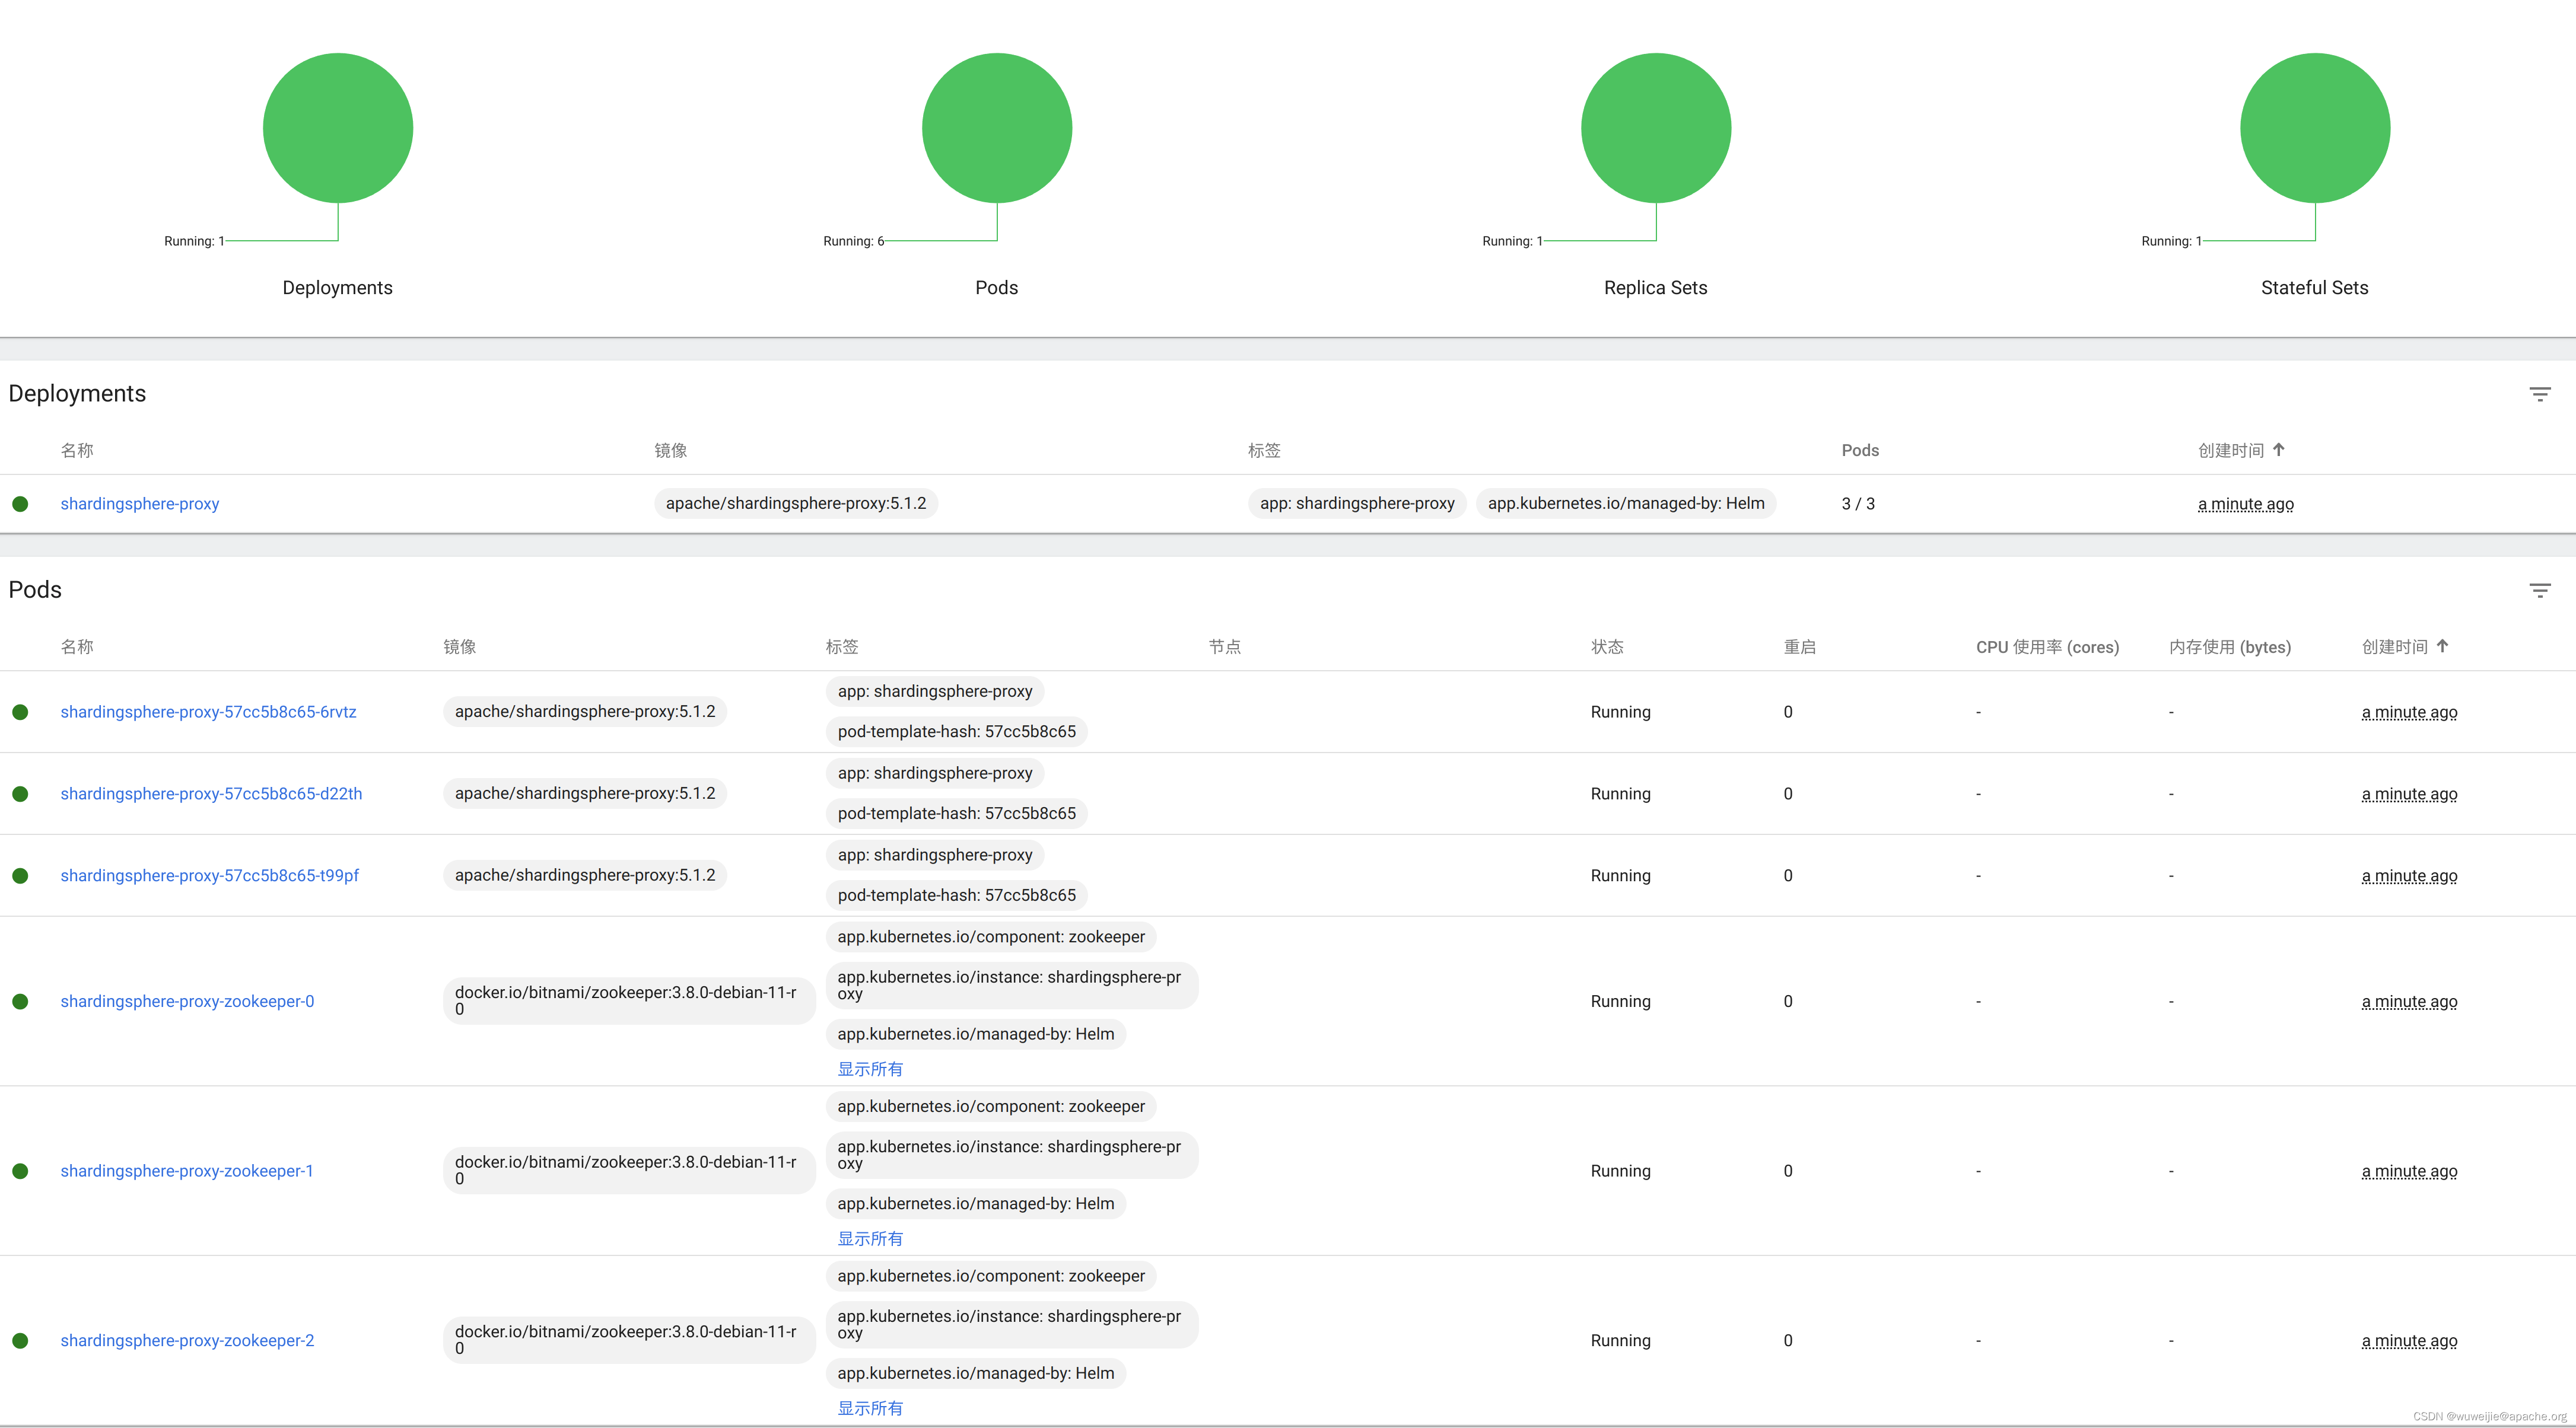The image size is (2576, 1428).
Task: Sort Pods by 创建时间 column header
Action: pyautogui.click(x=2395, y=646)
